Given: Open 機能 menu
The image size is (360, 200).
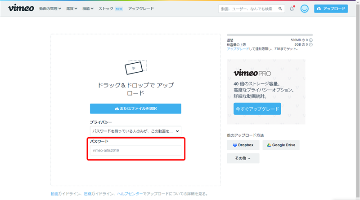Looking at the screenshot, I should pos(88,9).
